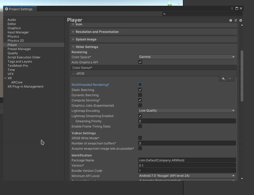Select the sRGB color gamut entry
Screen dimensions: 254x195
(154, 73)
